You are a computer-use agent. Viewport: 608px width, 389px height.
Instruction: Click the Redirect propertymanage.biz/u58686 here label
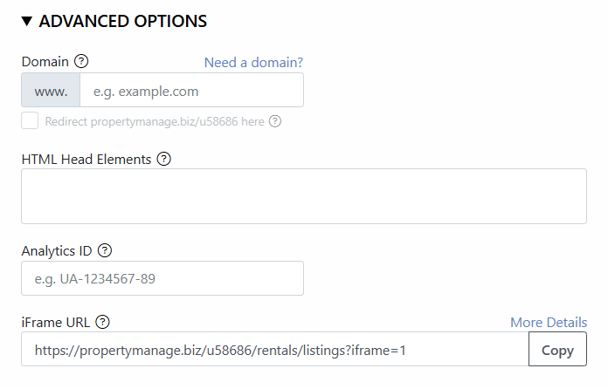click(x=155, y=121)
